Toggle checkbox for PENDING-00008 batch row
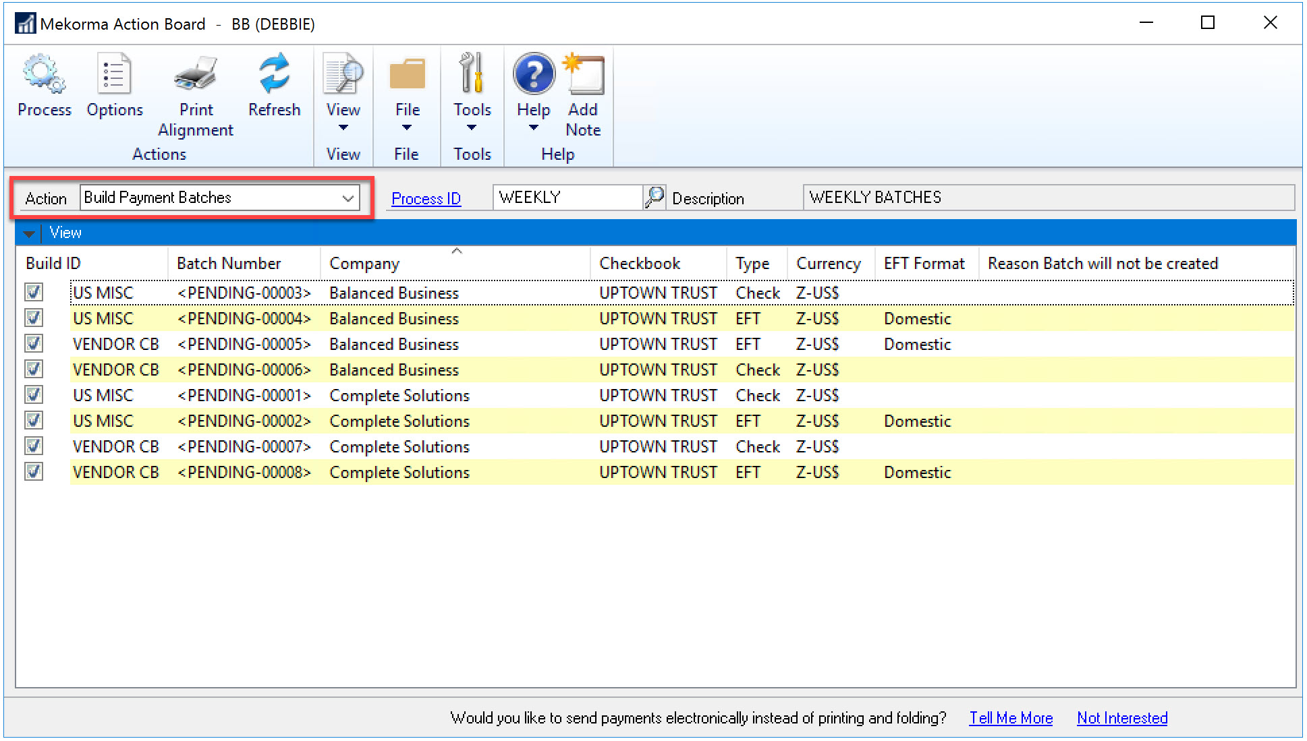The width and height of the screenshot is (1307, 741). pyautogui.click(x=34, y=471)
